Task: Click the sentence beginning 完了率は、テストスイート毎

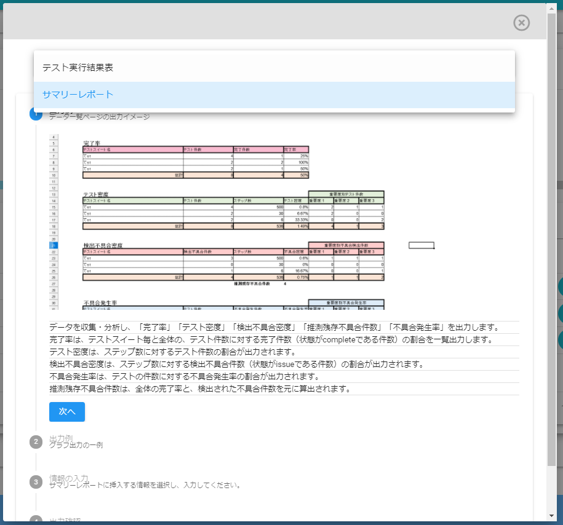Action: click(x=272, y=339)
